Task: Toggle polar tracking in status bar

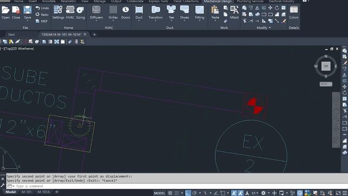Action: (x=195, y=193)
